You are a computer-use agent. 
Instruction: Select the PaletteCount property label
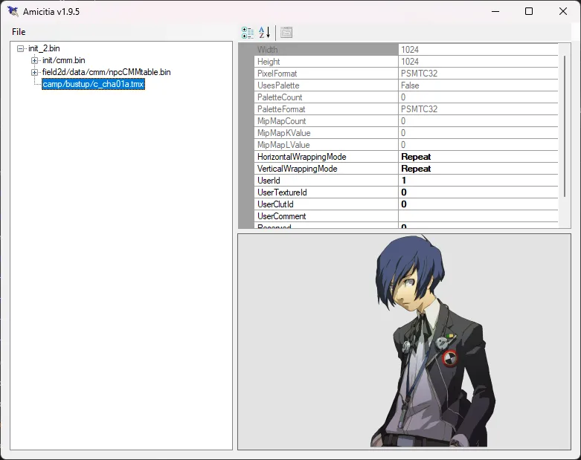pos(280,97)
